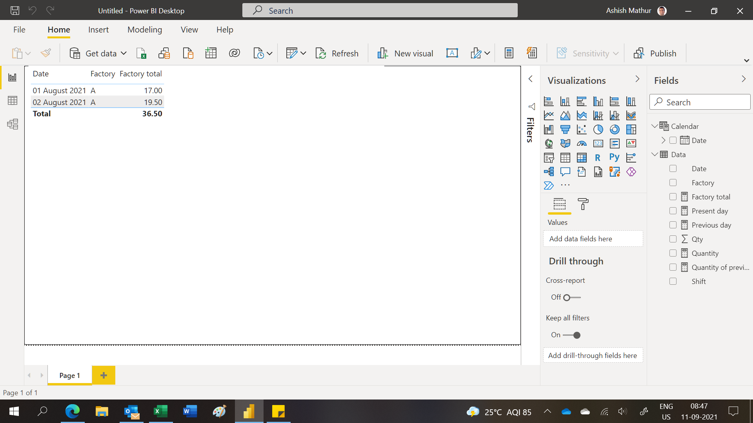This screenshot has height=423, width=753.
Task: Collapse the Fields pane chevron
Action: 744,79
